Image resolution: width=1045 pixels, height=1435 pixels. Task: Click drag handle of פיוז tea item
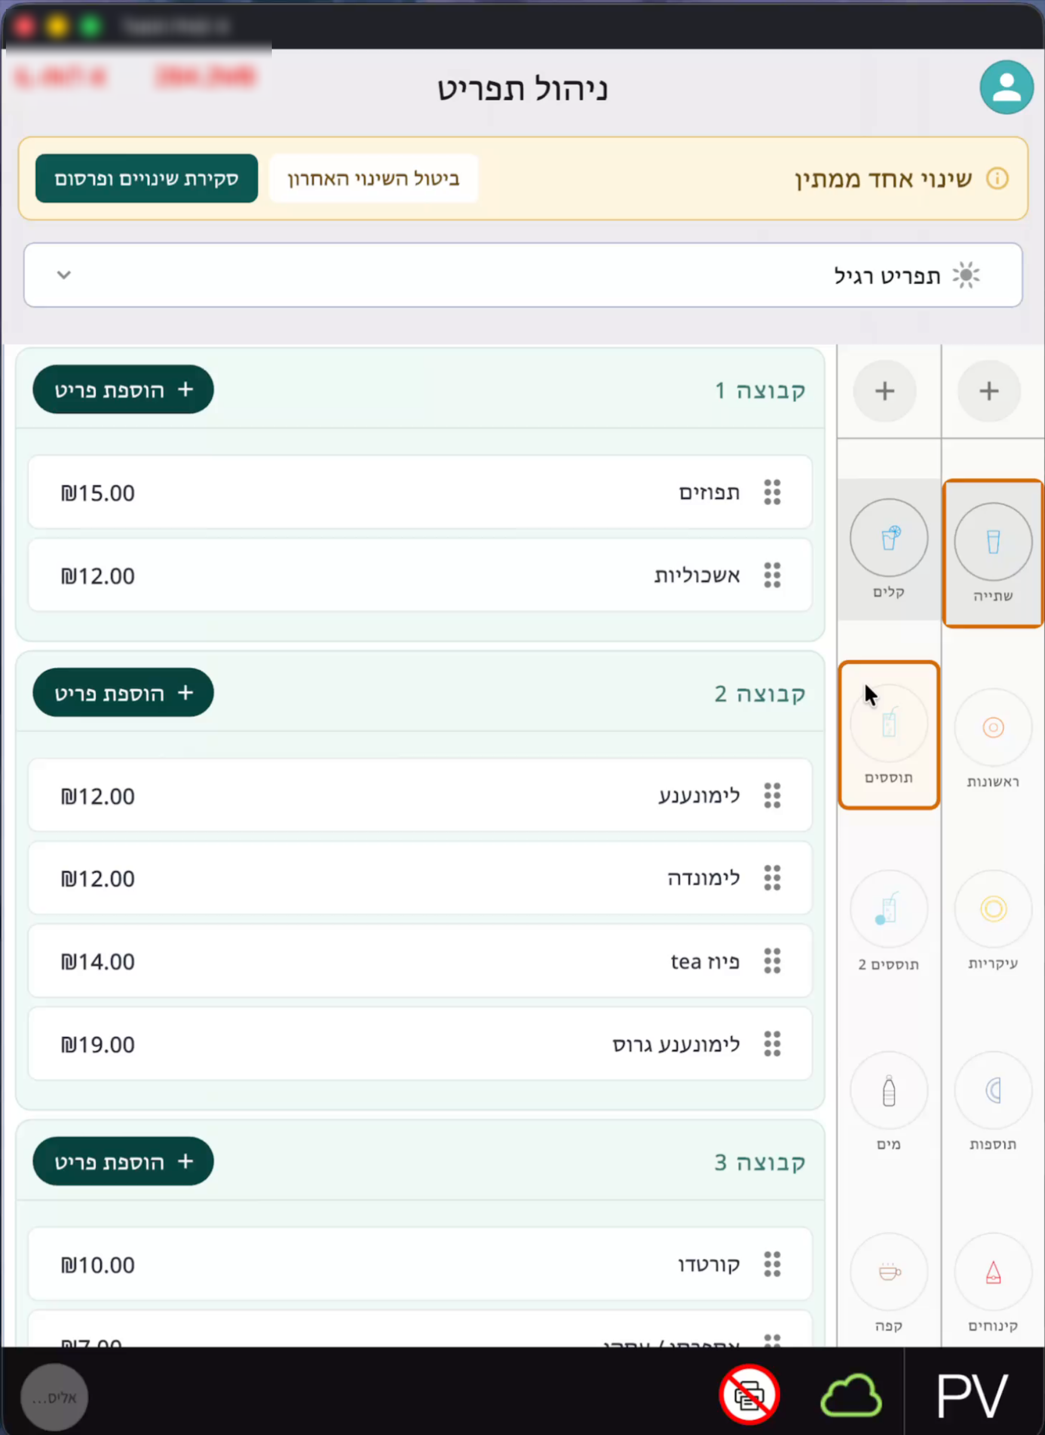pyautogui.click(x=773, y=961)
